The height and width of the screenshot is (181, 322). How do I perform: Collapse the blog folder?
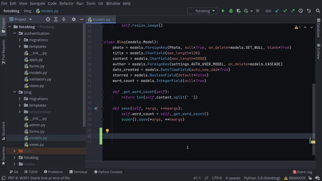[15, 92]
